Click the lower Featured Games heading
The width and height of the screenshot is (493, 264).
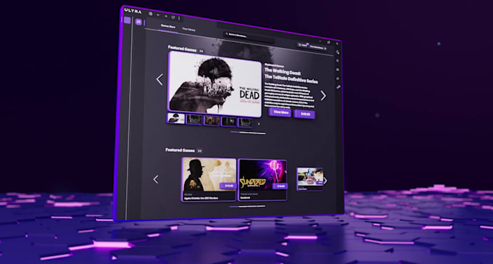point(180,150)
